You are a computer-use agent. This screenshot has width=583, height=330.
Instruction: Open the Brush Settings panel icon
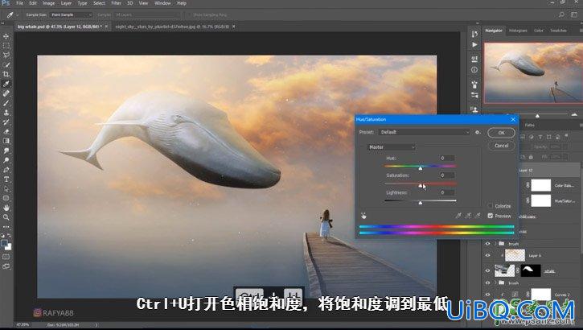[x=474, y=85]
